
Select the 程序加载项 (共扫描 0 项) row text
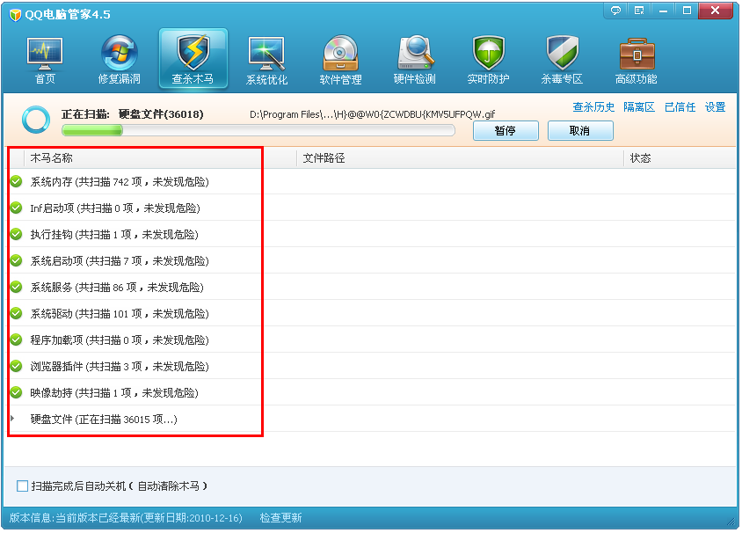(x=120, y=340)
